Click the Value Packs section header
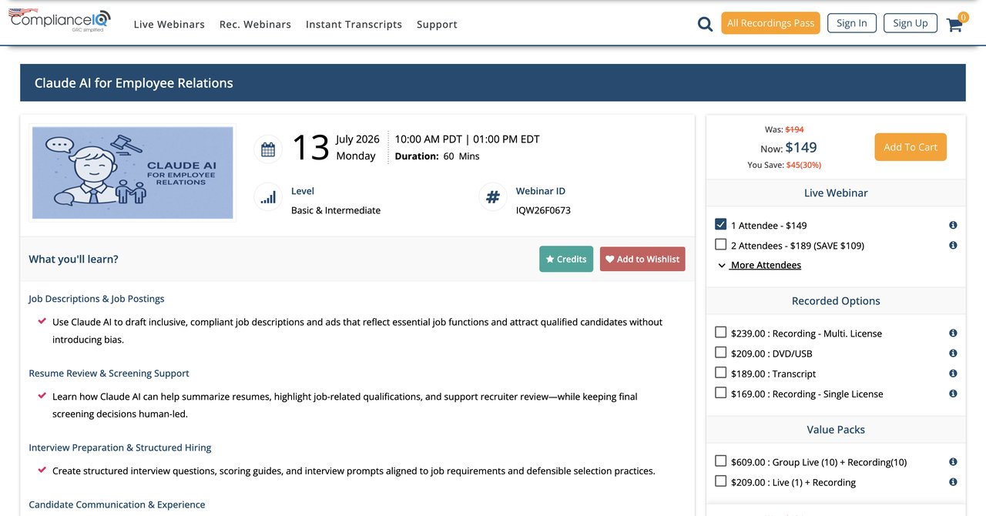Screen dimensions: 986x516 pos(836,430)
